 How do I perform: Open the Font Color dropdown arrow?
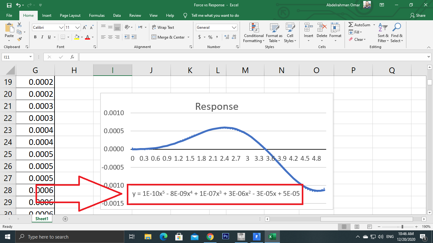(93, 37)
